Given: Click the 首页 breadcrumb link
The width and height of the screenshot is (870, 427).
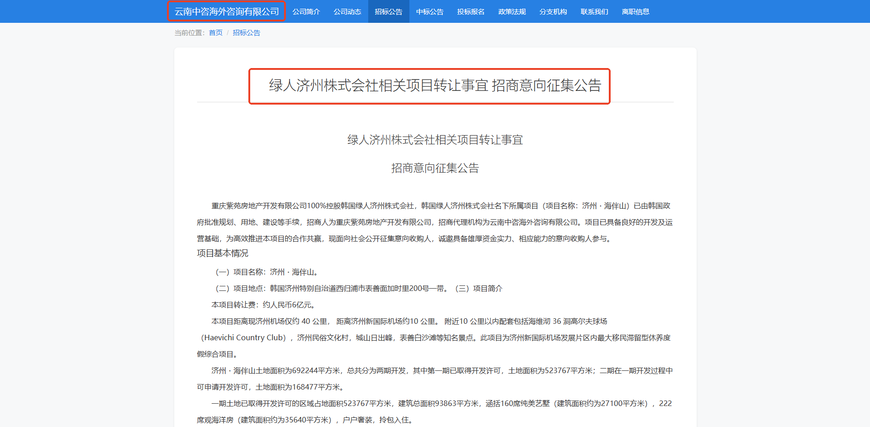Looking at the screenshot, I should tap(215, 33).
